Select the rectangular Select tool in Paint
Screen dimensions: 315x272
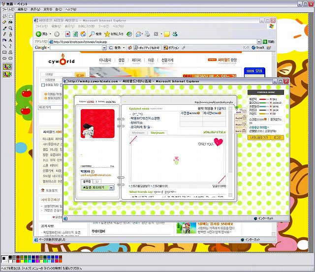pyautogui.click(x=11, y=16)
